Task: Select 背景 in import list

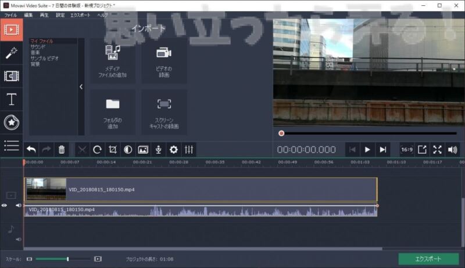Action: coord(35,64)
